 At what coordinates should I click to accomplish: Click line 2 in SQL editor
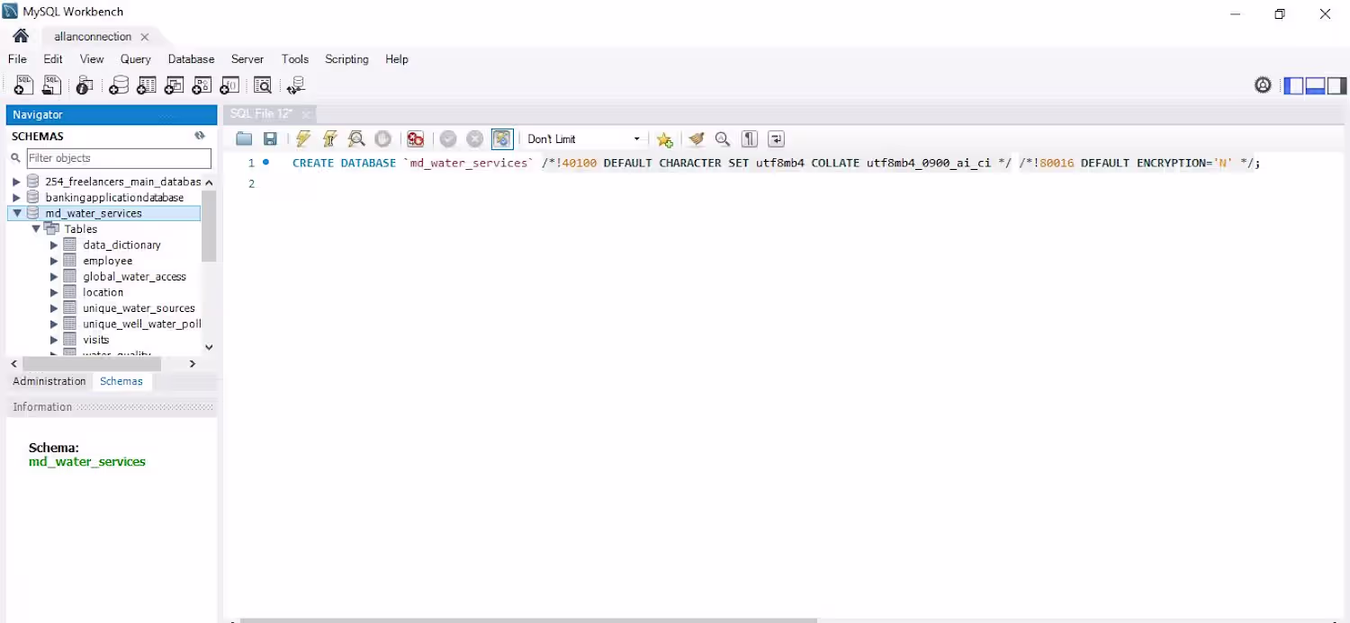point(783,183)
